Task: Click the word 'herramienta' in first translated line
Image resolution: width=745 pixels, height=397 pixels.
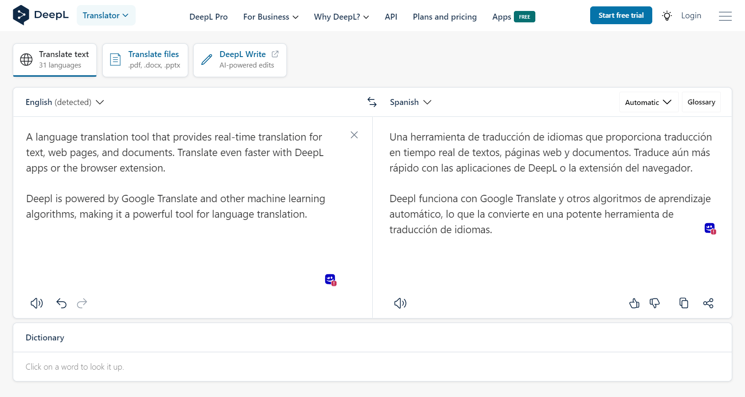Action: (x=438, y=137)
